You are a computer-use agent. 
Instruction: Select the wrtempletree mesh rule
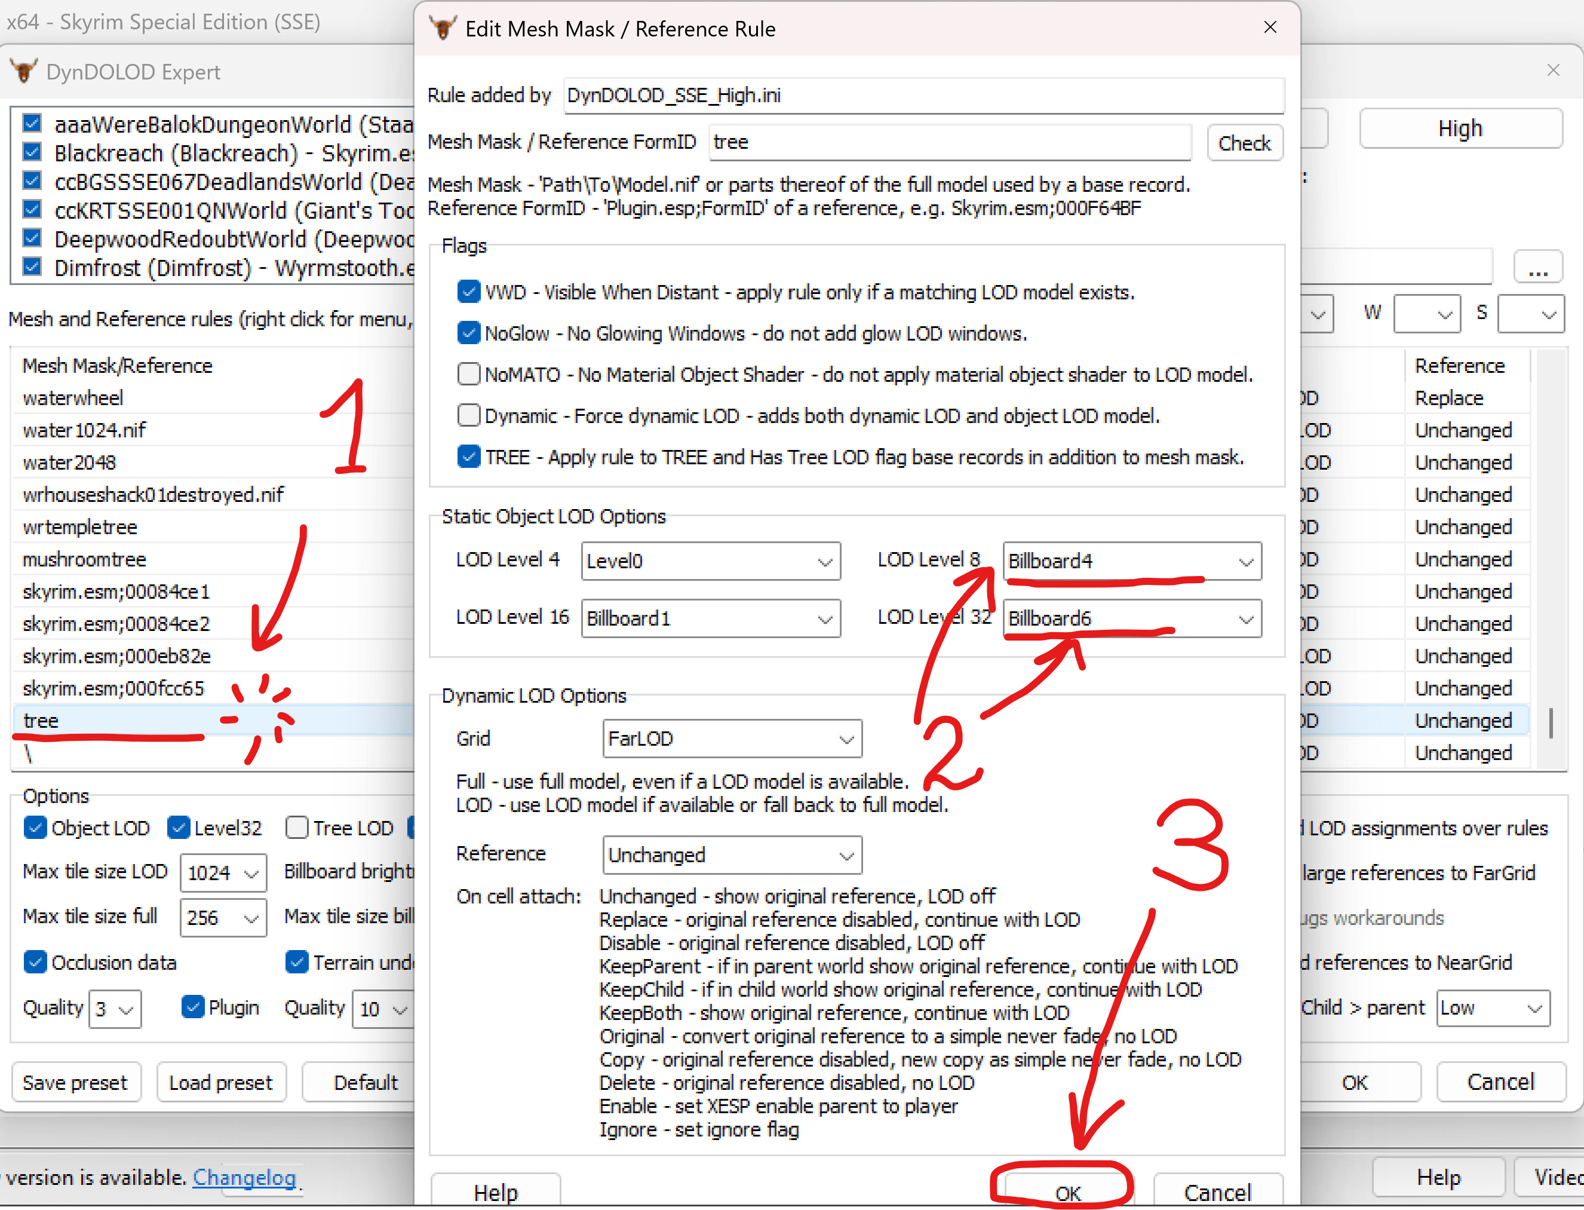pos(80,526)
